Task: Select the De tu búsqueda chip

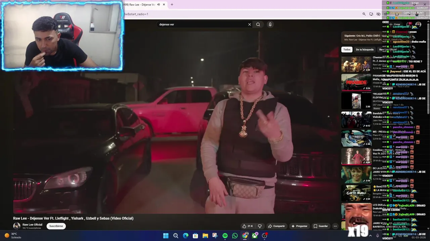Action: [364, 50]
